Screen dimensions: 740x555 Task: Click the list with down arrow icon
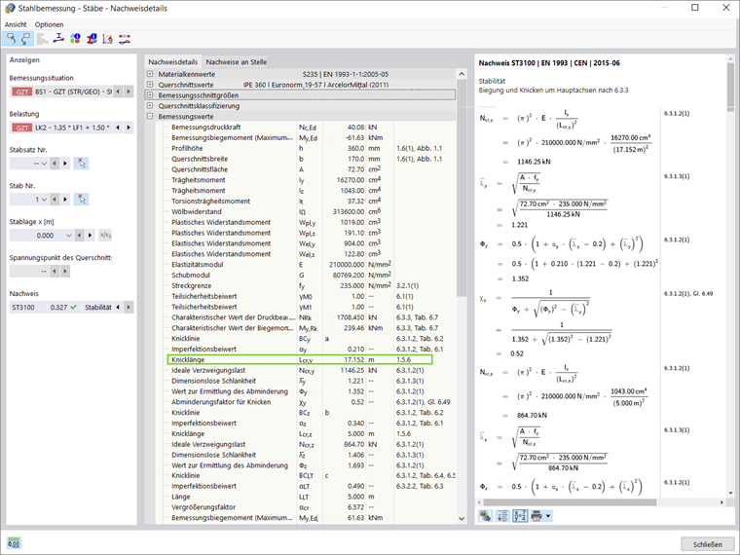502,516
